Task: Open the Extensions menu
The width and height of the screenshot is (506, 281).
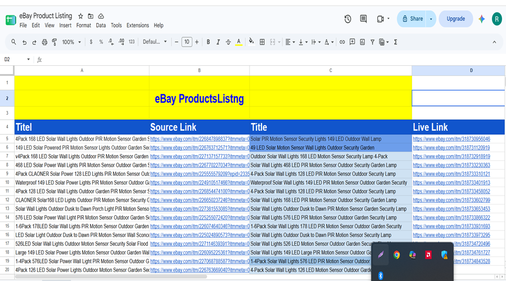Action: pos(138,25)
